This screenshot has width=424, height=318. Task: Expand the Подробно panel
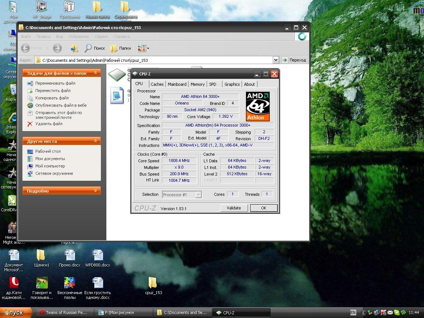point(95,191)
